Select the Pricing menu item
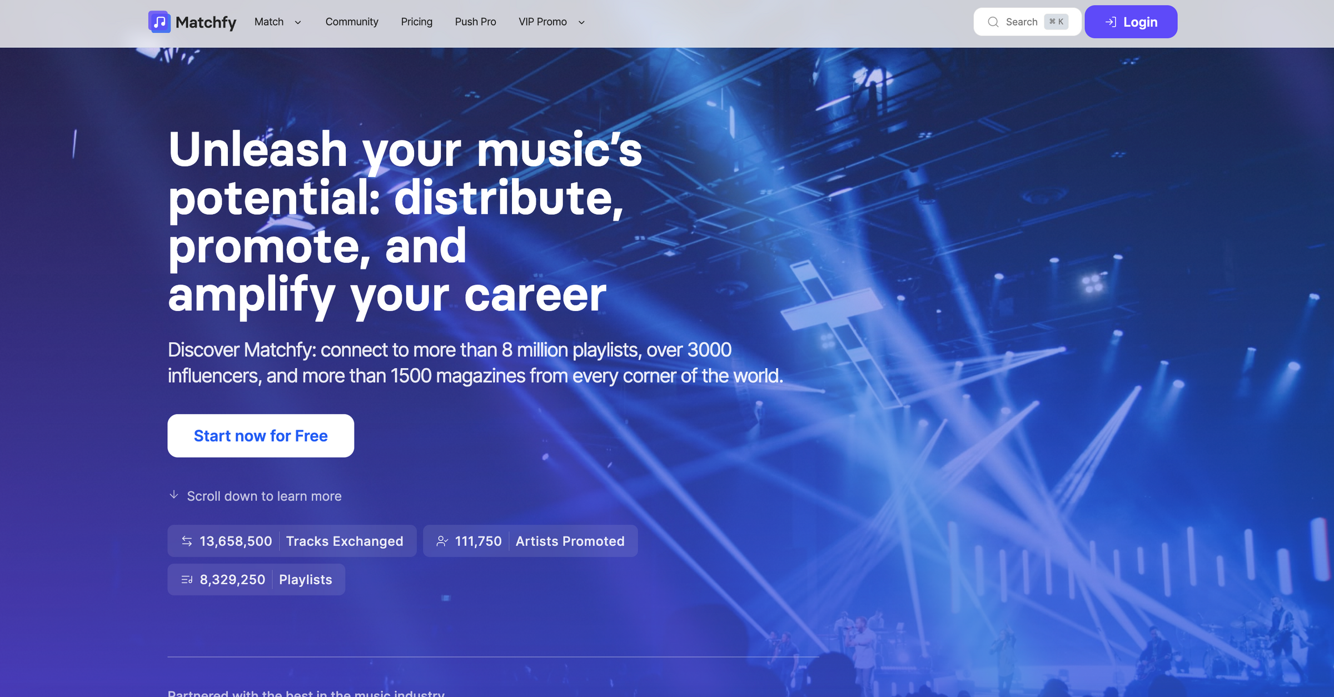This screenshot has width=1334, height=697. pos(416,22)
